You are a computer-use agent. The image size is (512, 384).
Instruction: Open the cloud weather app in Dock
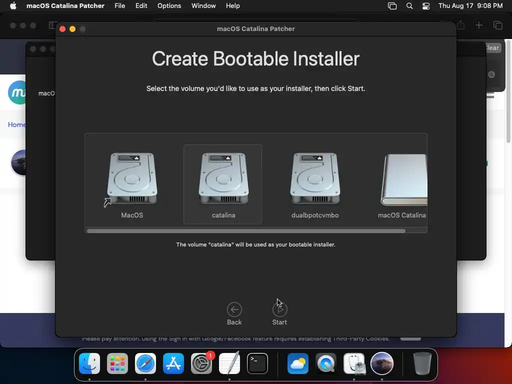(x=298, y=363)
